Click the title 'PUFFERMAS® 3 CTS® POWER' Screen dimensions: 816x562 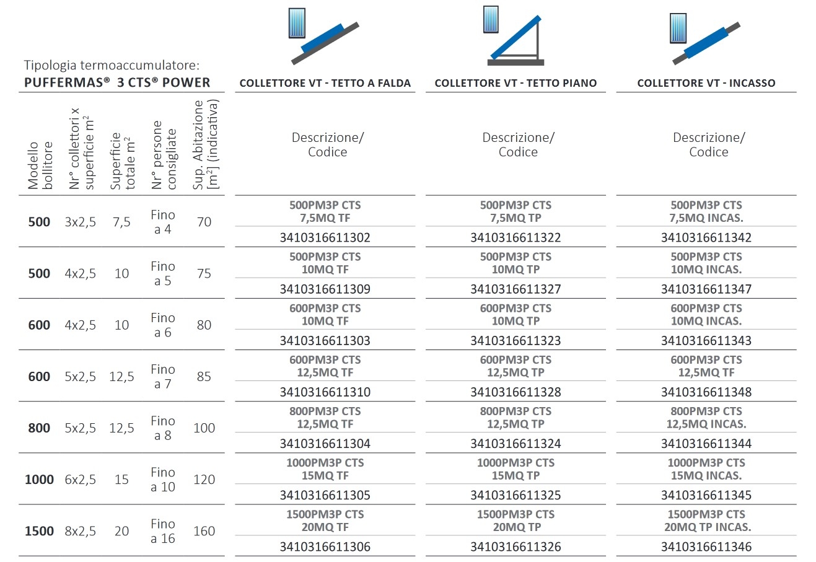pyautogui.click(x=117, y=82)
